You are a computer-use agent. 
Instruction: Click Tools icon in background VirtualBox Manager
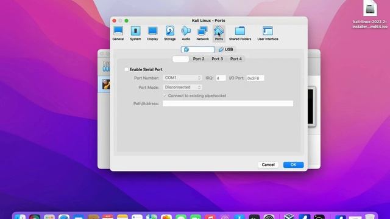(106, 66)
